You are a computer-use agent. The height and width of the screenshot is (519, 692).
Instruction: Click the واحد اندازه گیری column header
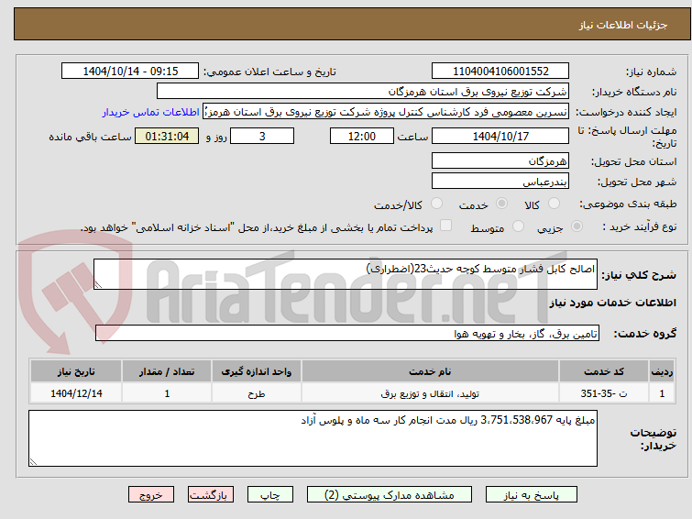coord(257,371)
